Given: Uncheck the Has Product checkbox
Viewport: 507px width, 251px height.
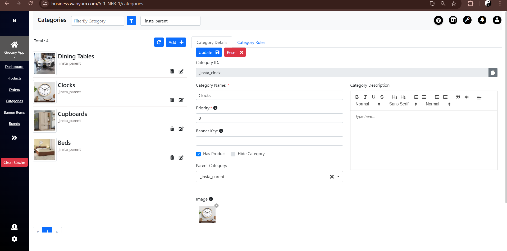Looking at the screenshot, I should pos(198,154).
